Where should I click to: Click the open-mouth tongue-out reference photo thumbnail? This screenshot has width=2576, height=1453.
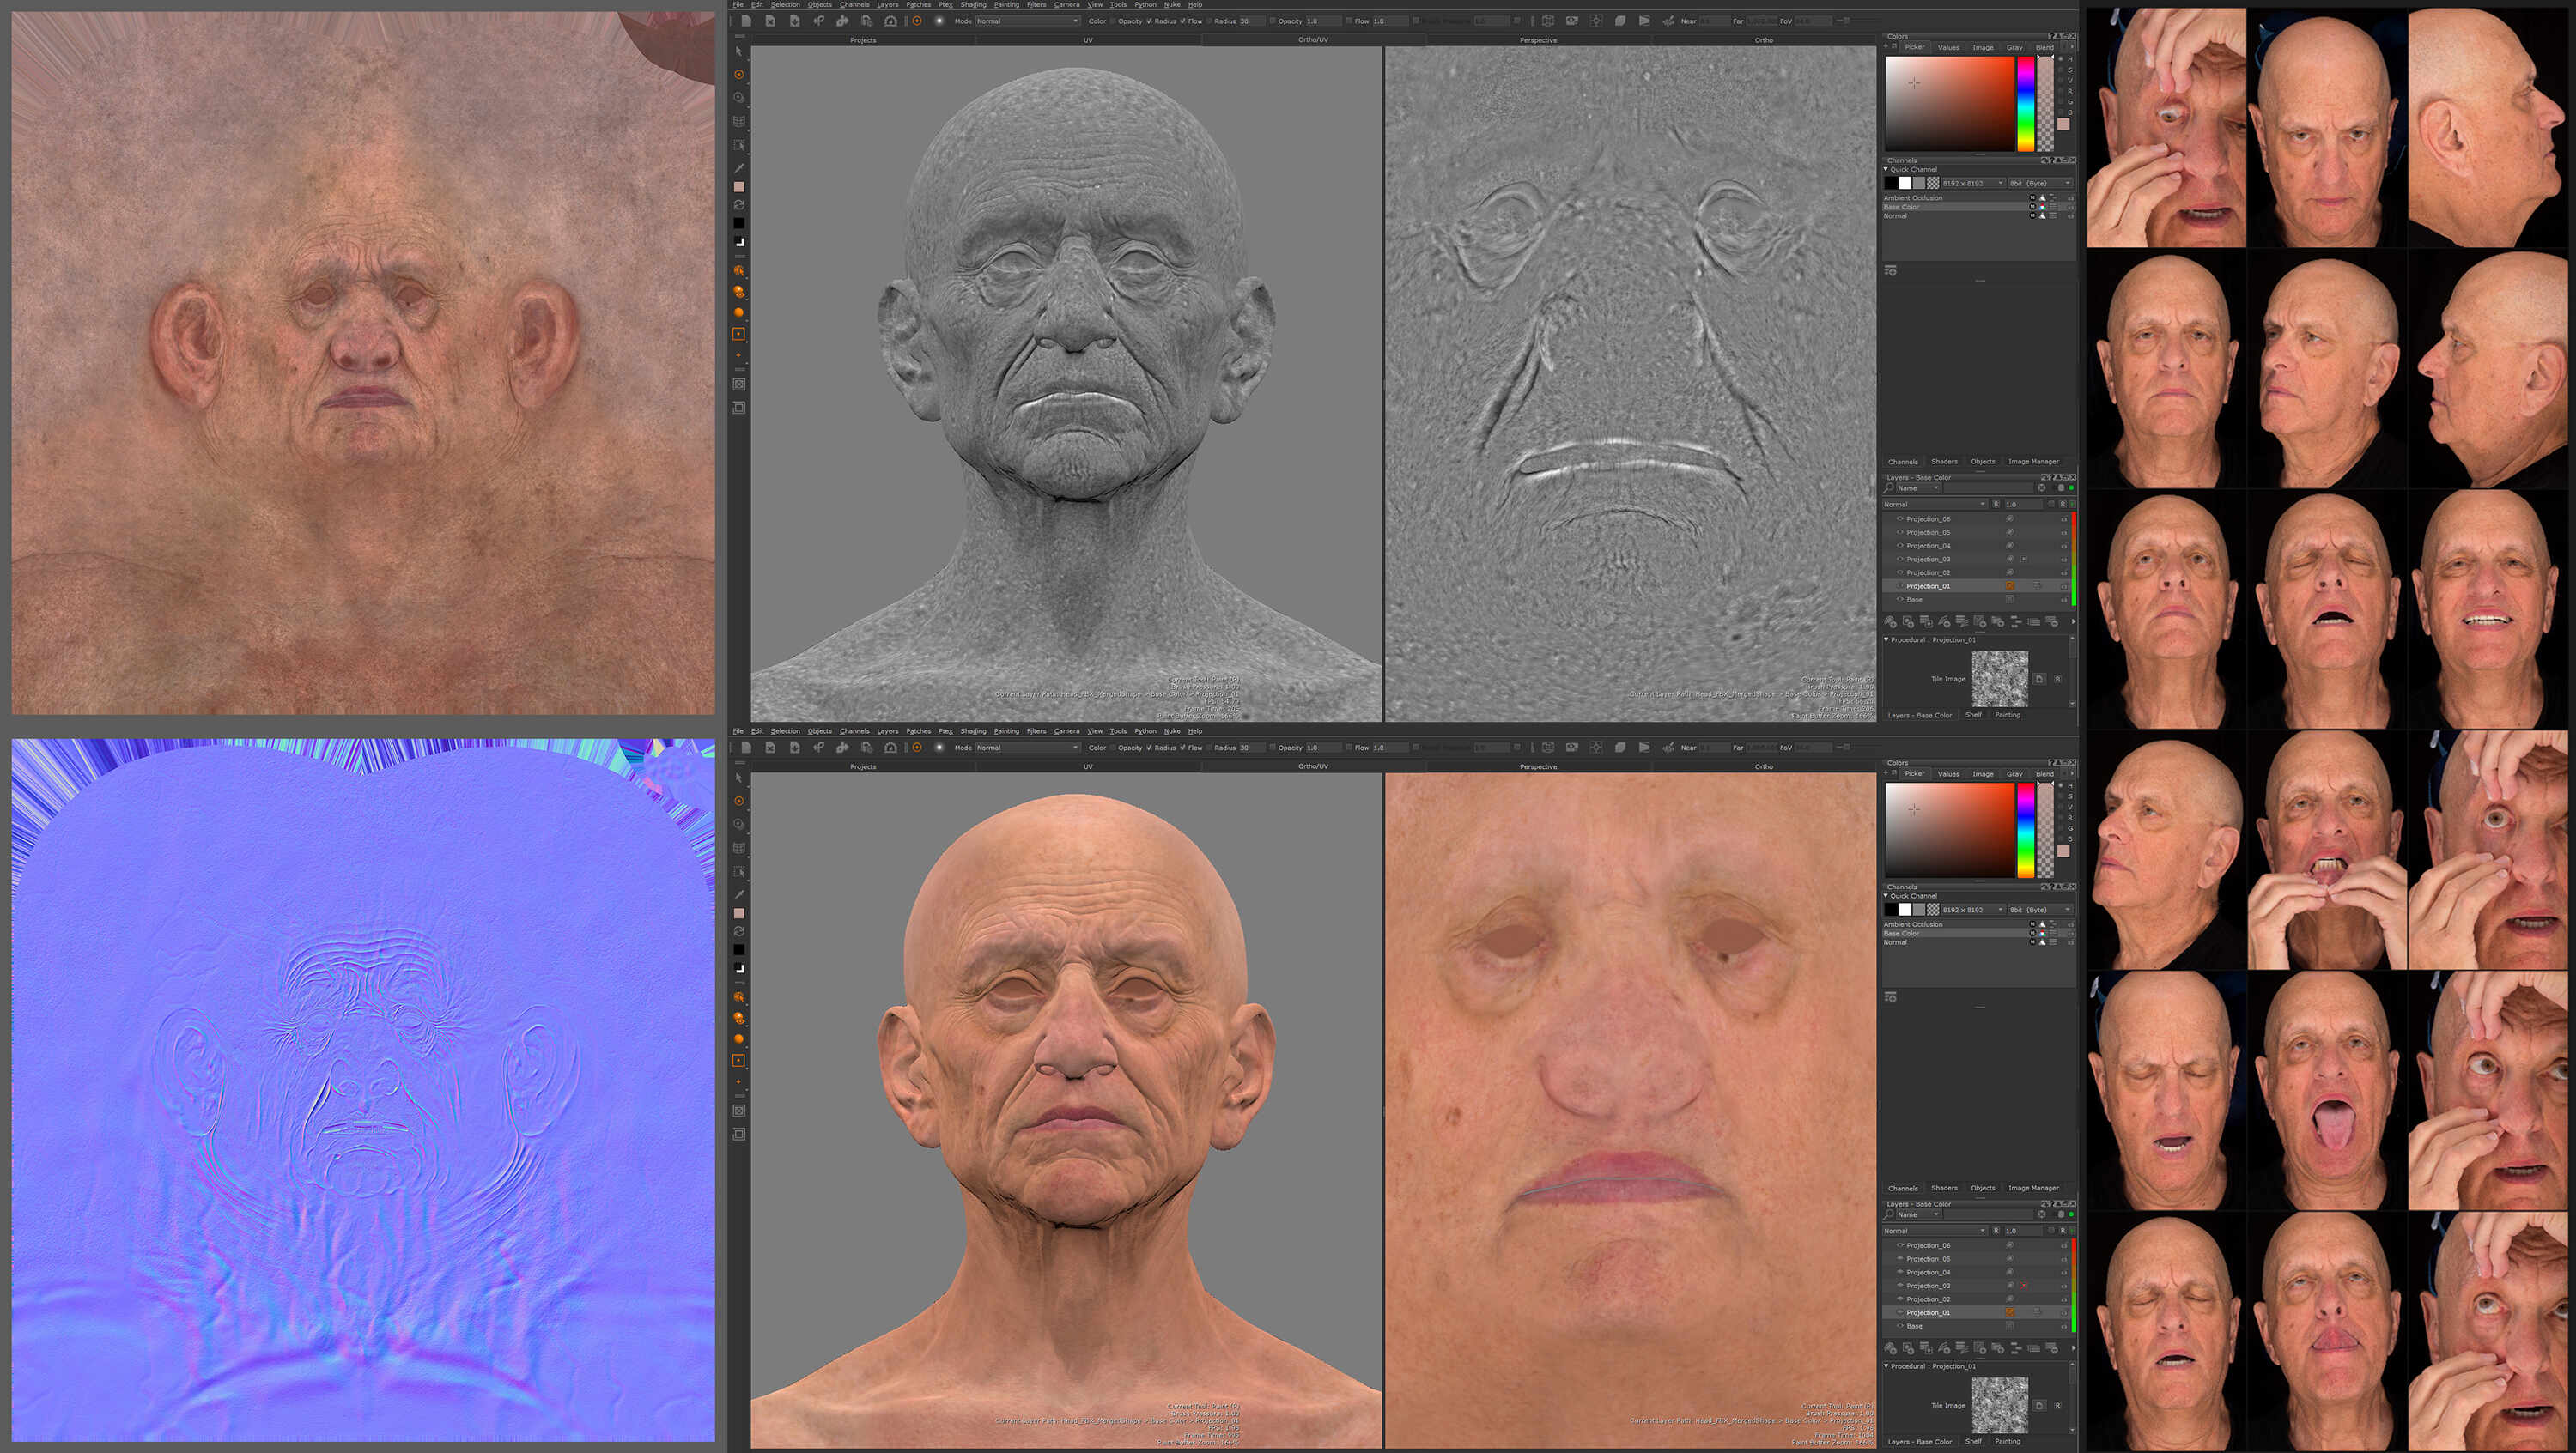pos(2327,1091)
